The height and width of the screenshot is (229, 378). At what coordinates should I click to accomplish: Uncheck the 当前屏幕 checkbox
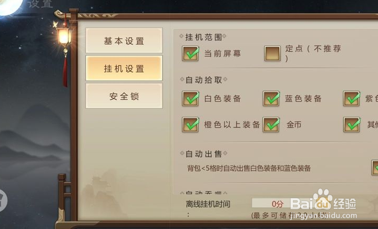[x=190, y=53]
